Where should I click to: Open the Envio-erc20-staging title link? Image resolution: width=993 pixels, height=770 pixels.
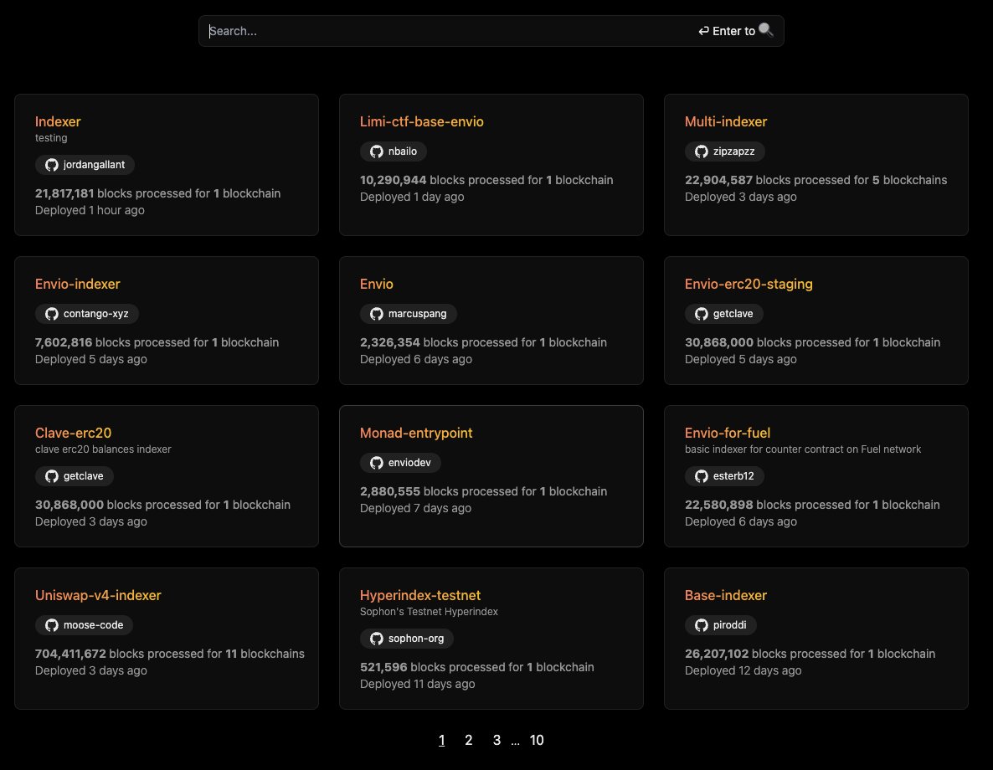click(749, 284)
